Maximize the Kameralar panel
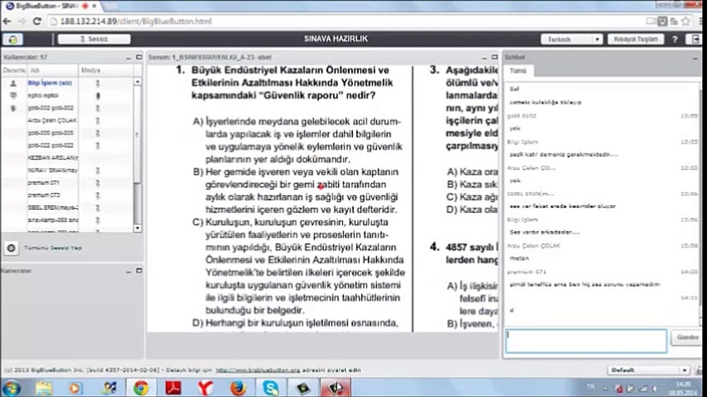The width and height of the screenshot is (707, 397). coord(139,271)
